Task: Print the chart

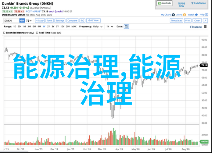Action: pyautogui.click(x=188, y=20)
